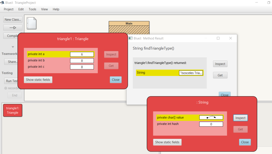Click the Run Tests button
Image resolution: width=272 pixels, height=154 pixels.
click(x=11, y=81)
